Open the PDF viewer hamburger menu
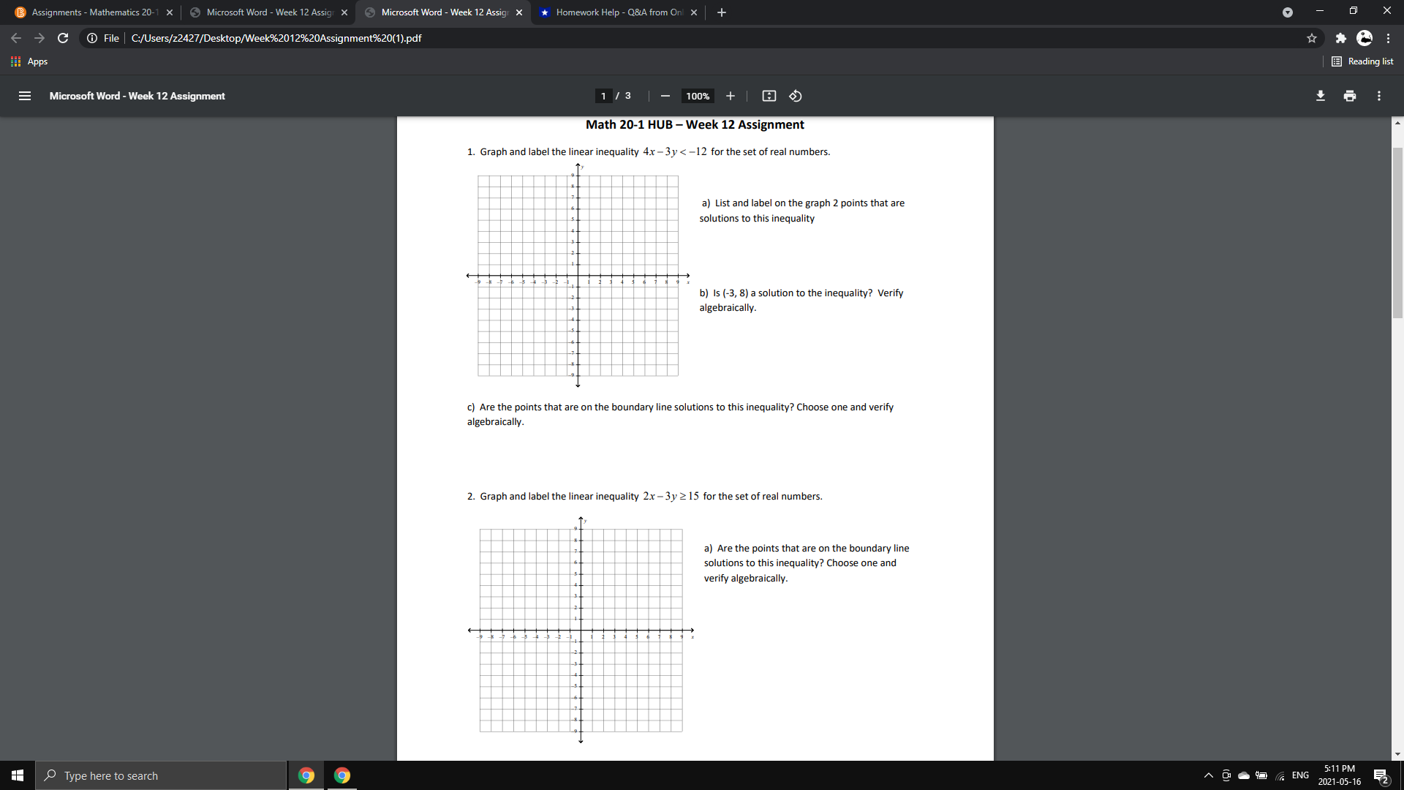 pos(24,96)
